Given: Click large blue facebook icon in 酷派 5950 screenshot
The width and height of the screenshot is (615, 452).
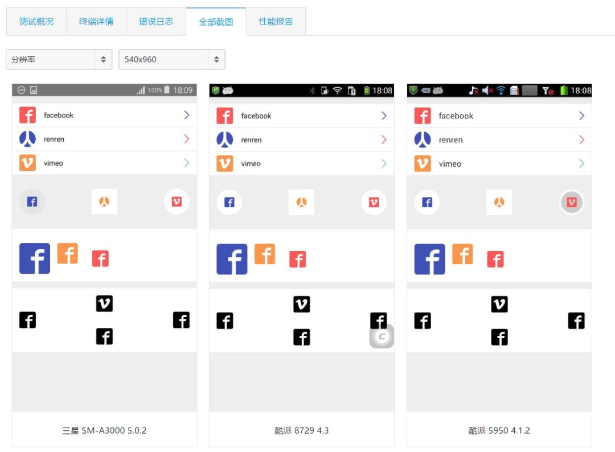Looking at the screenshot, I should pyautogui.click(x=429, y=259).
